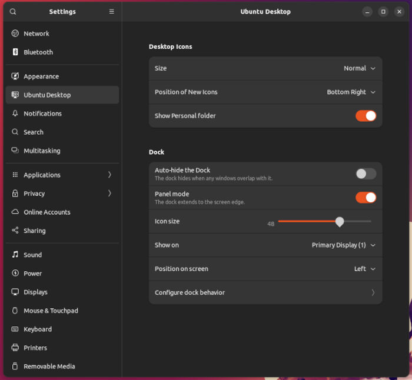Click the Appearance icon in sidebar

coord(15,76)
